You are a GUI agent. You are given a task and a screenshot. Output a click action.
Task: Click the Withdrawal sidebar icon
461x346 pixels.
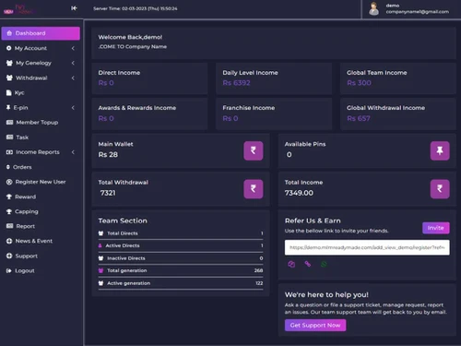coord(9,78)
